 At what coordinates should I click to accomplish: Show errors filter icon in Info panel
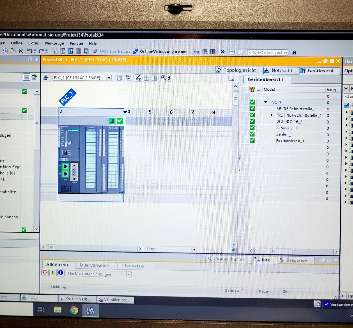[45, 272]
